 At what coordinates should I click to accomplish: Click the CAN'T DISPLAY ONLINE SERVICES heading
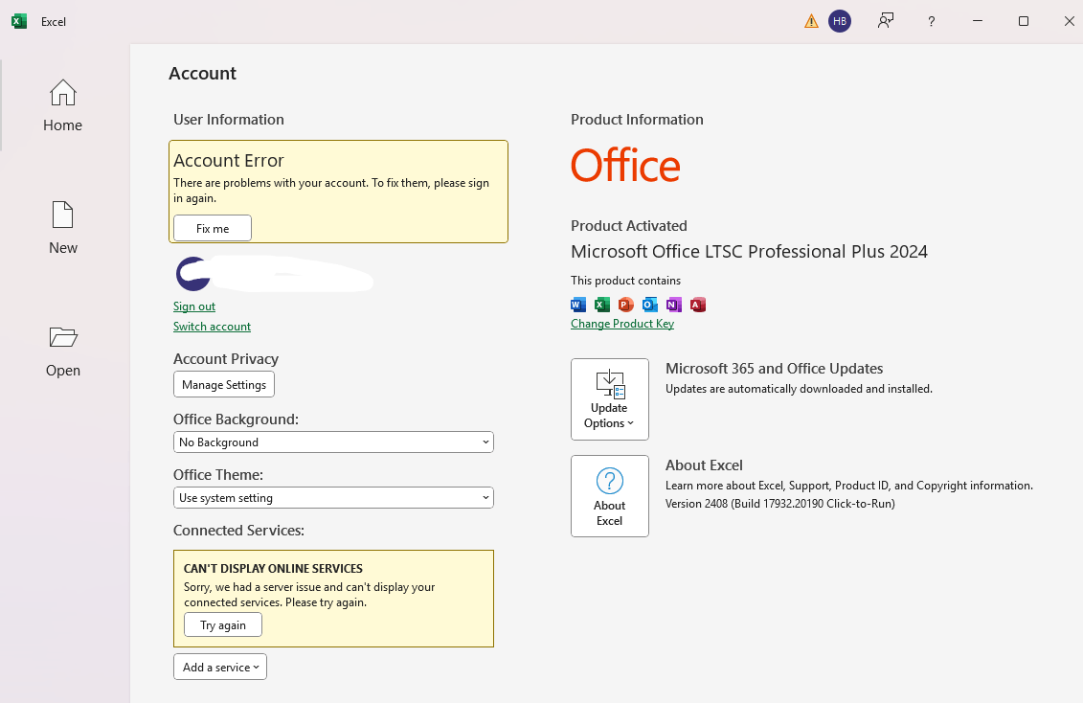(x=273, y=569)
